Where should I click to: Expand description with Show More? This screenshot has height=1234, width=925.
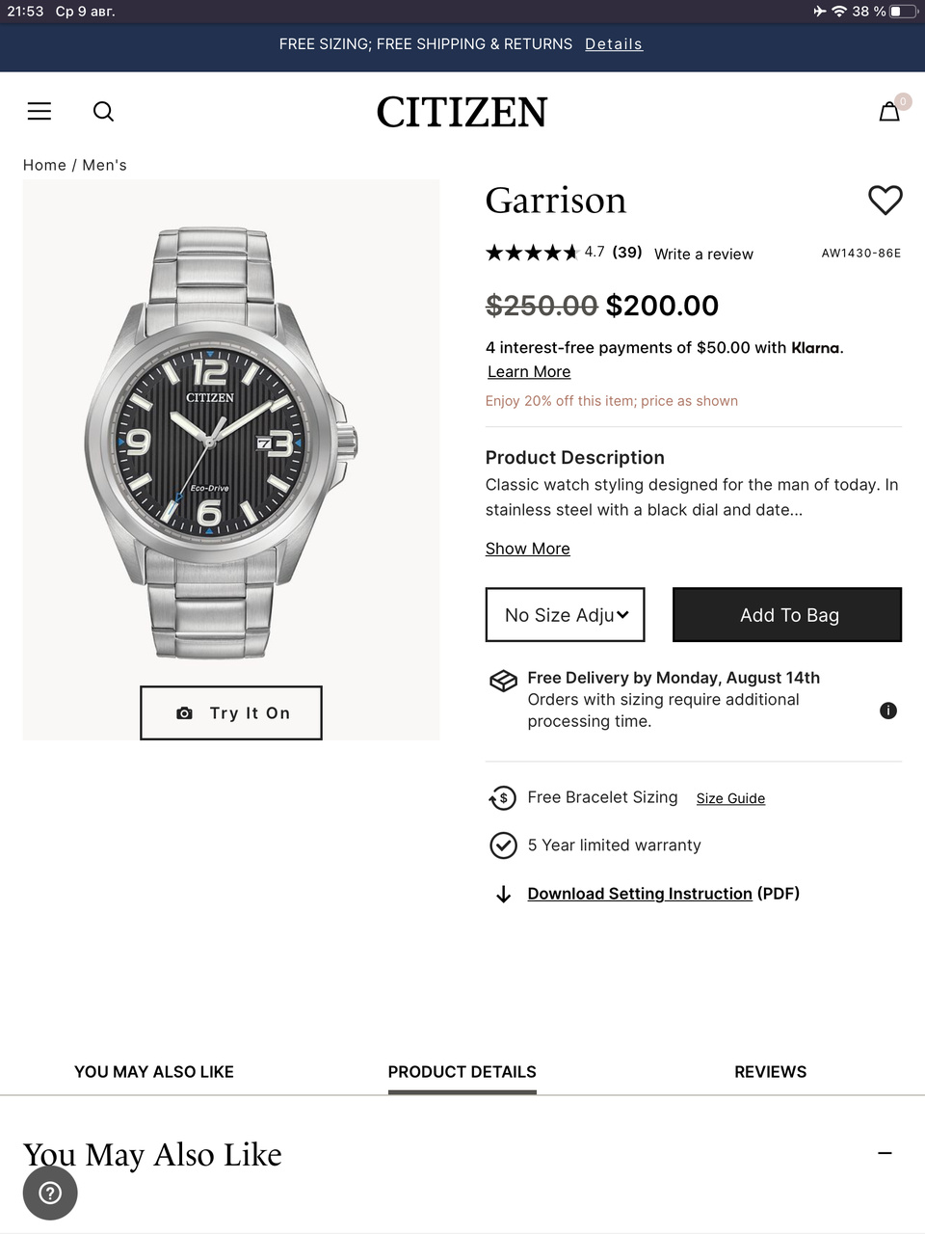pyautogui.click(x=527, y=549)
